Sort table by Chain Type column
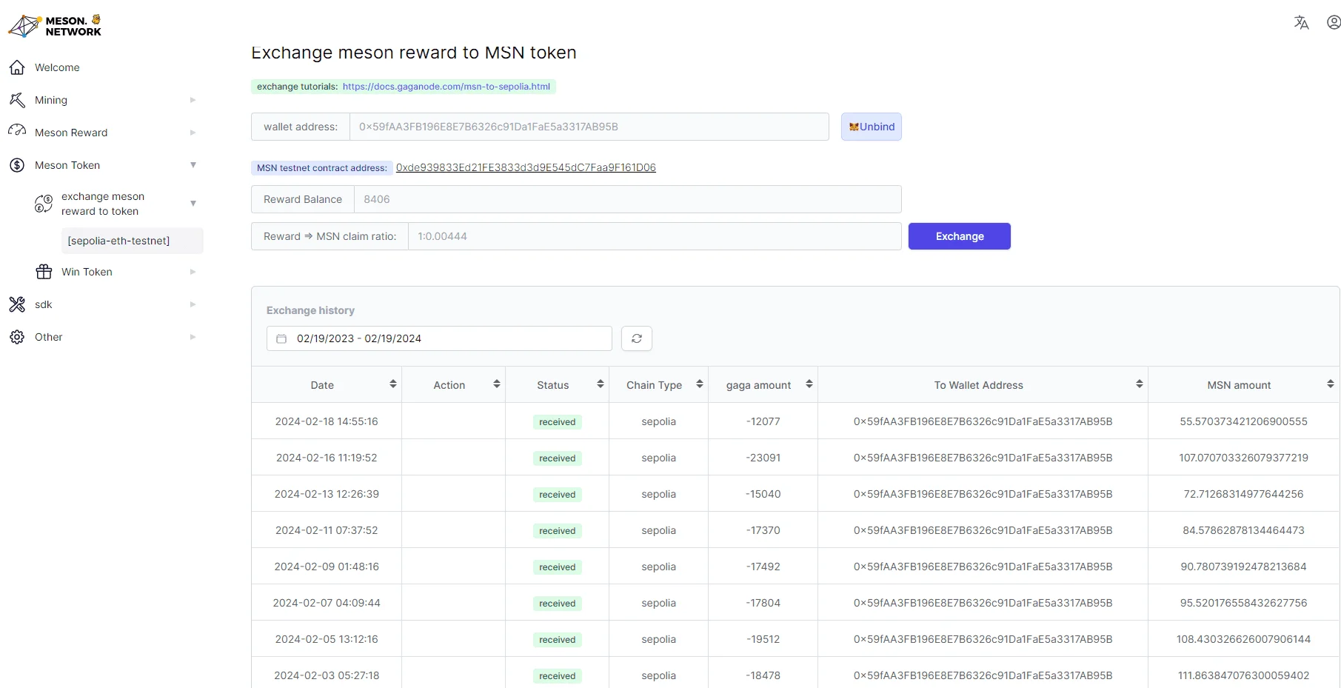The image size is (1341, 688). (x=700, y=384)
